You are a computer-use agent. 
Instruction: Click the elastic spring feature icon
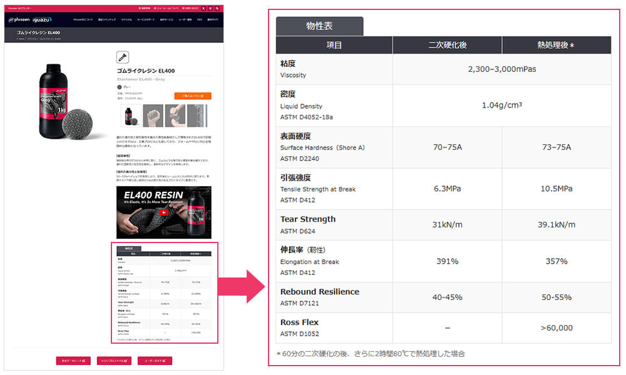(123, 57)
